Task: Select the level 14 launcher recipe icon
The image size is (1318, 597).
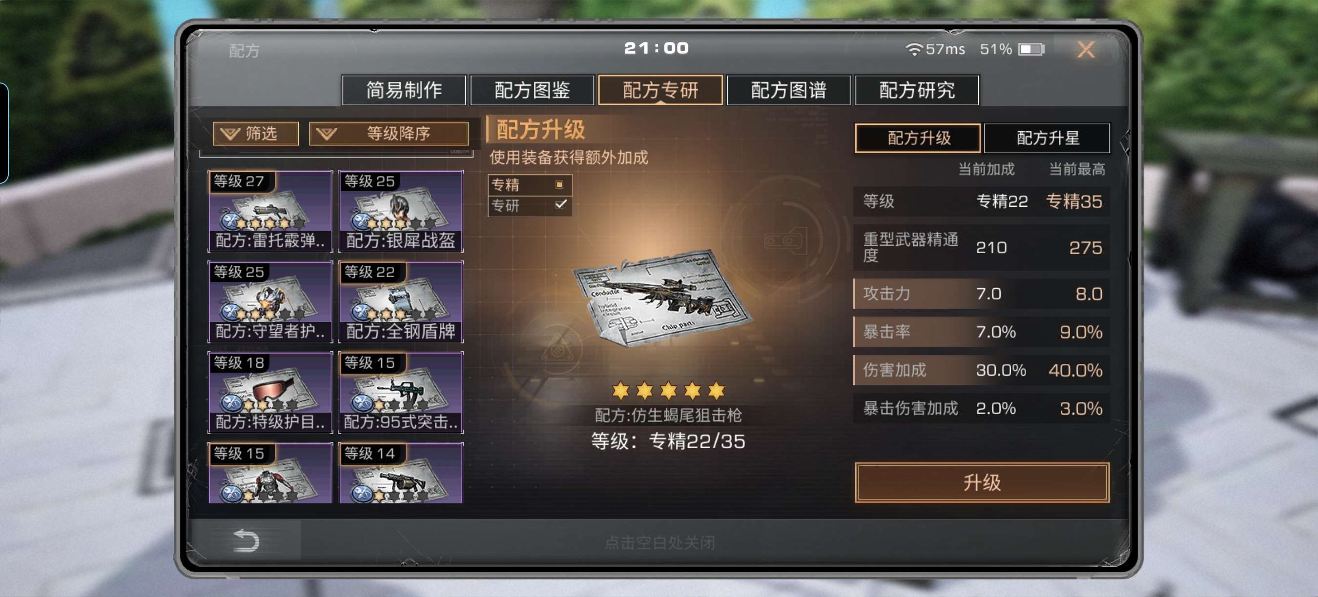Action: (x=401, y=473)
